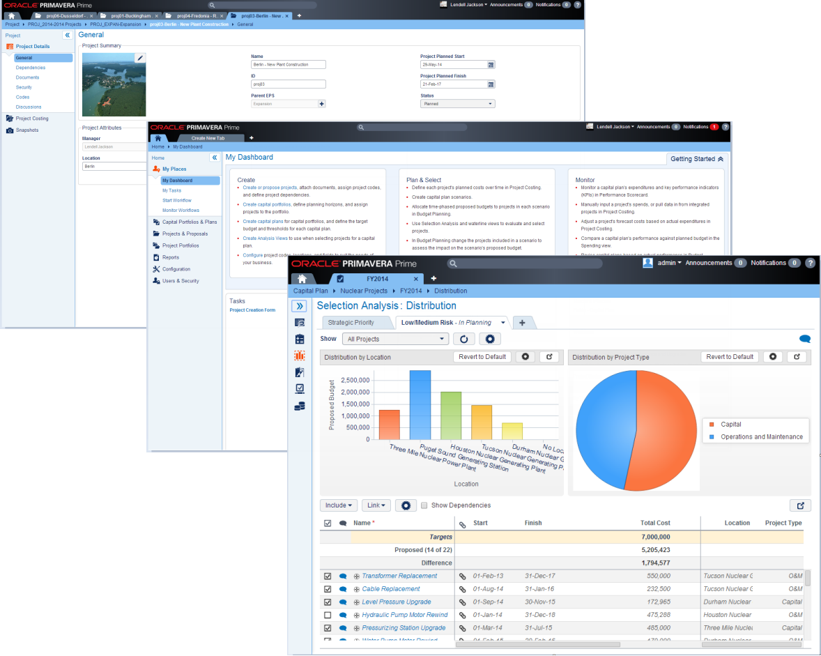Uncheck the Cable Replacement row checkbox

click(328, 590)
